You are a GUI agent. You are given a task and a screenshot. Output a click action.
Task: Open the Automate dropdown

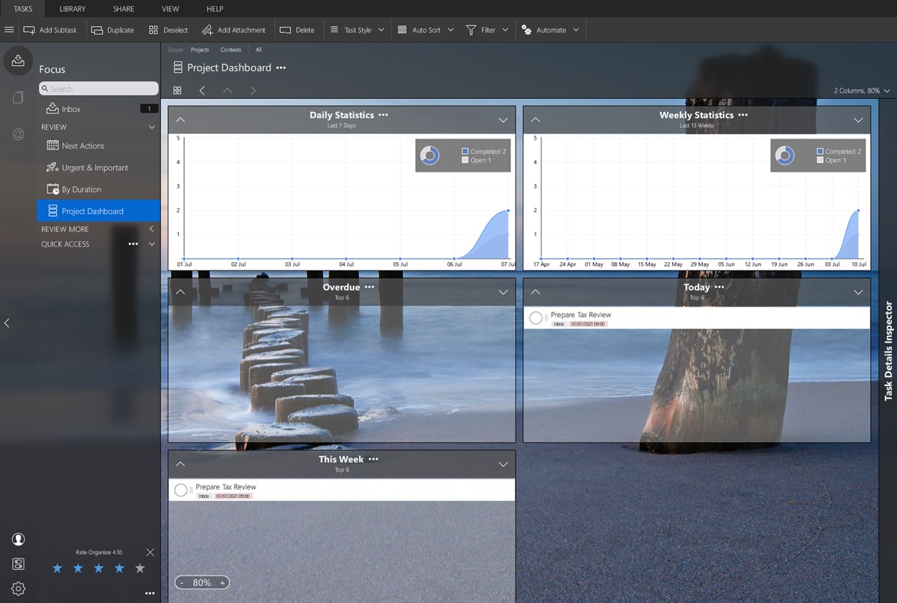[x=550, y=30]
